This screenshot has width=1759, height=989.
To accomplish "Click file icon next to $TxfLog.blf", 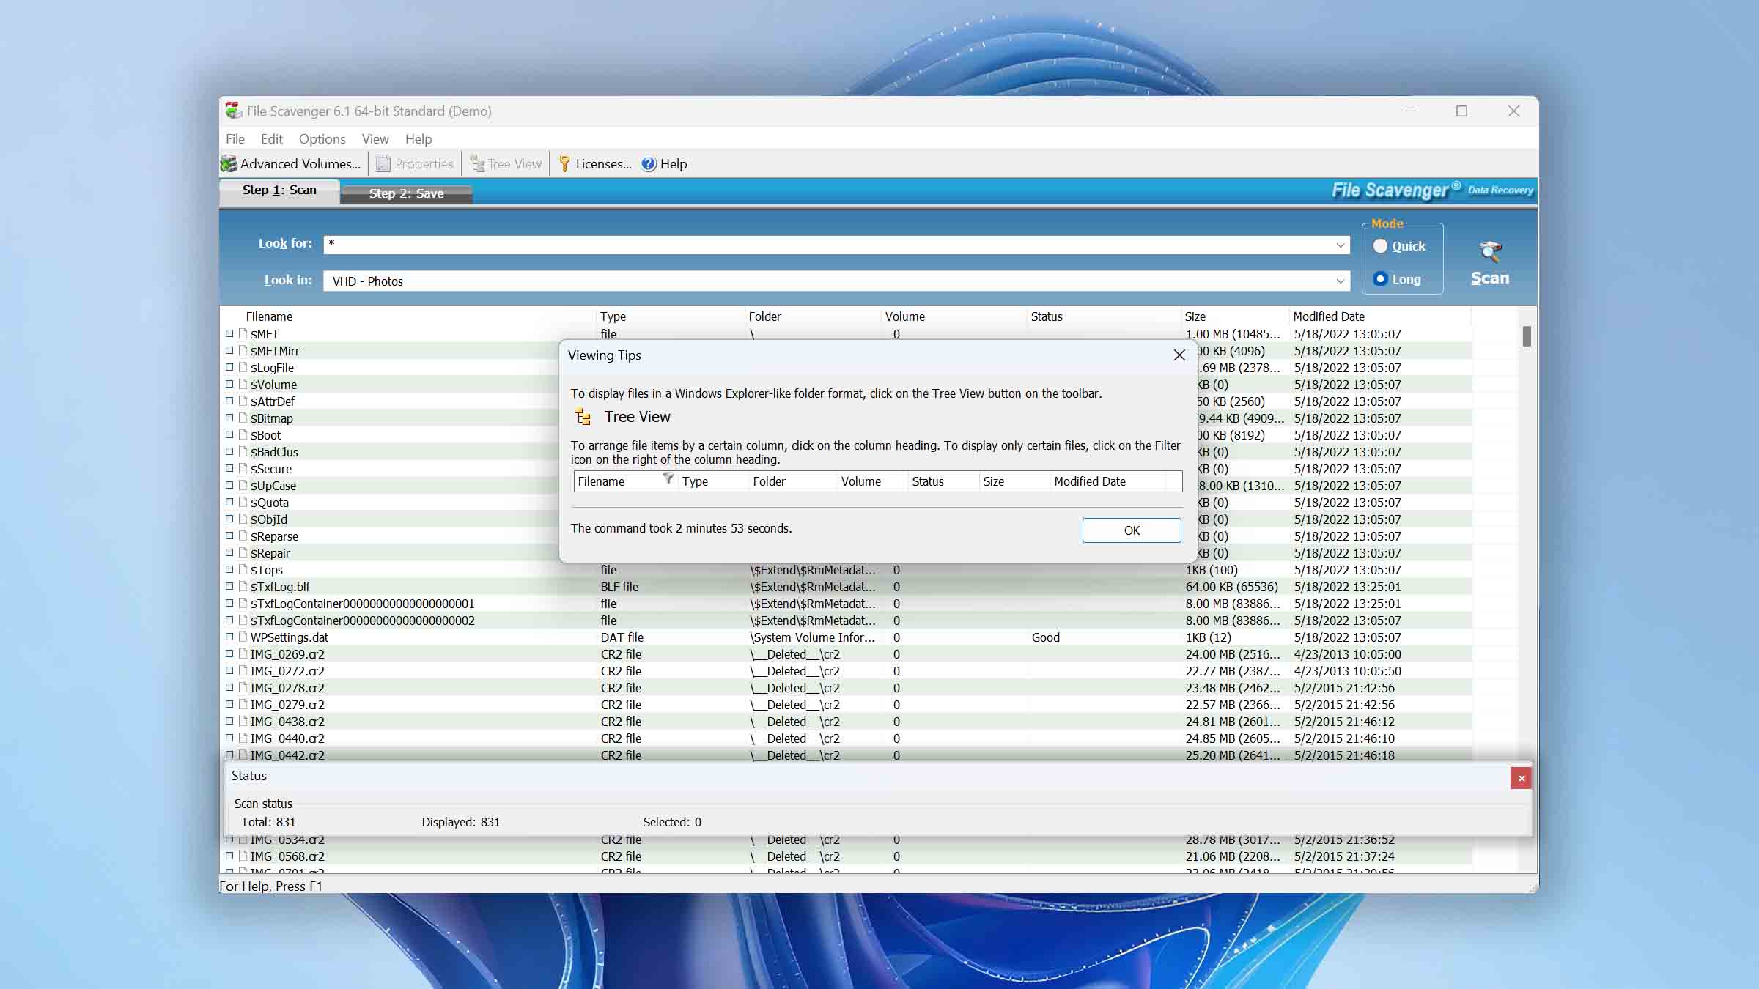I will point(243,587).
